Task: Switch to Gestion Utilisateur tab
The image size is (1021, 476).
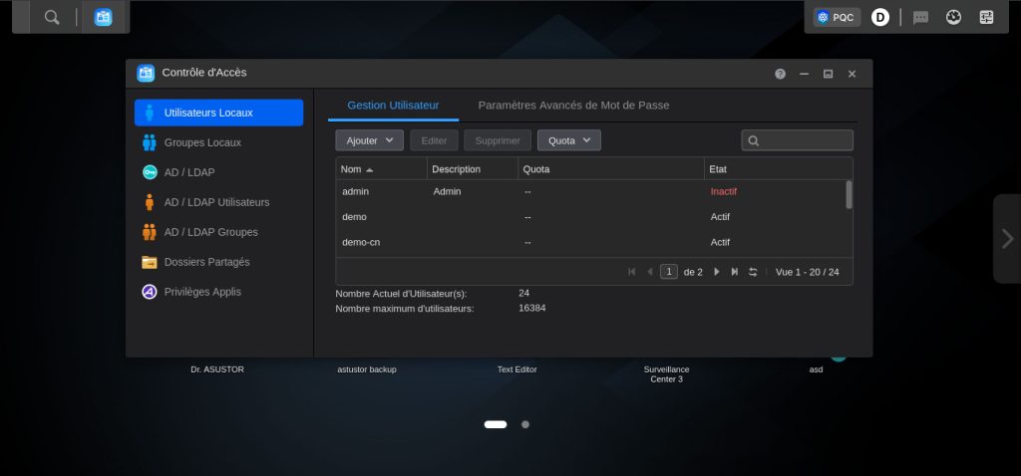Action: click(x=393, y=106)
